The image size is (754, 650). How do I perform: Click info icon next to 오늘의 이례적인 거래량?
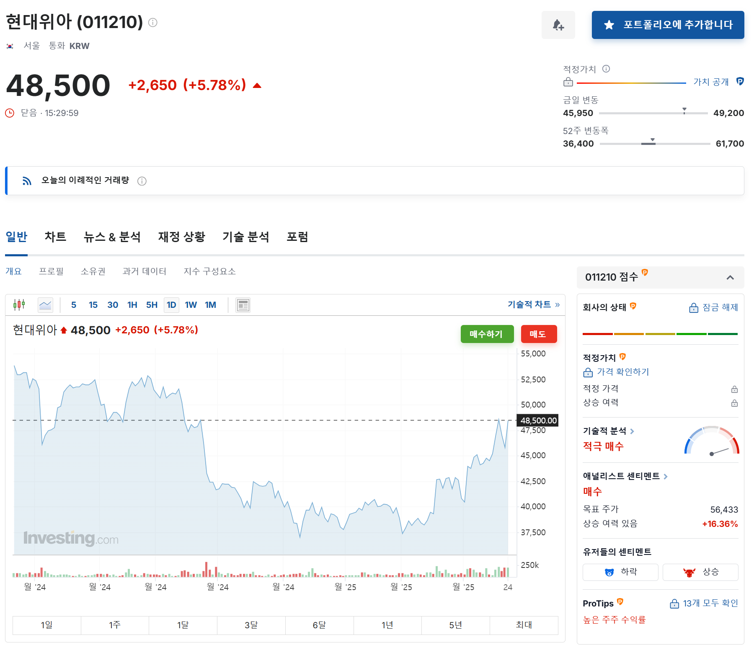tap(142, 181)
